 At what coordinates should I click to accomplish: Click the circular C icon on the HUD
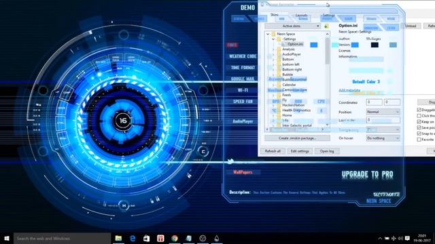pyautogui.click(x=203, y=152)
